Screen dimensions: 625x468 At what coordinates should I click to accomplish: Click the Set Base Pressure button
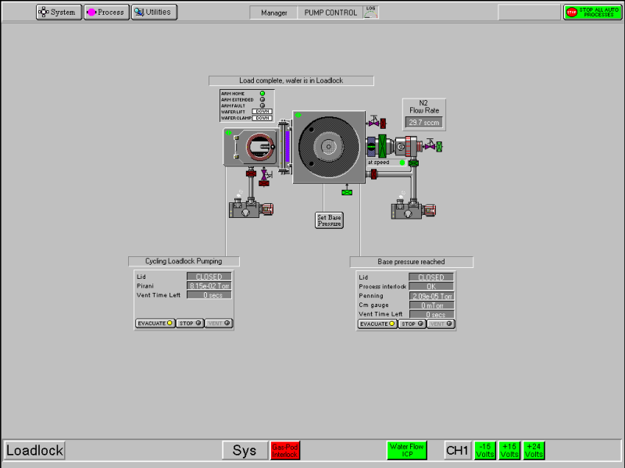(x=330, y=220)
